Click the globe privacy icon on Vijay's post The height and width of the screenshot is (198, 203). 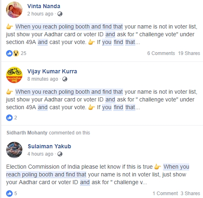(x=65, y=79)
